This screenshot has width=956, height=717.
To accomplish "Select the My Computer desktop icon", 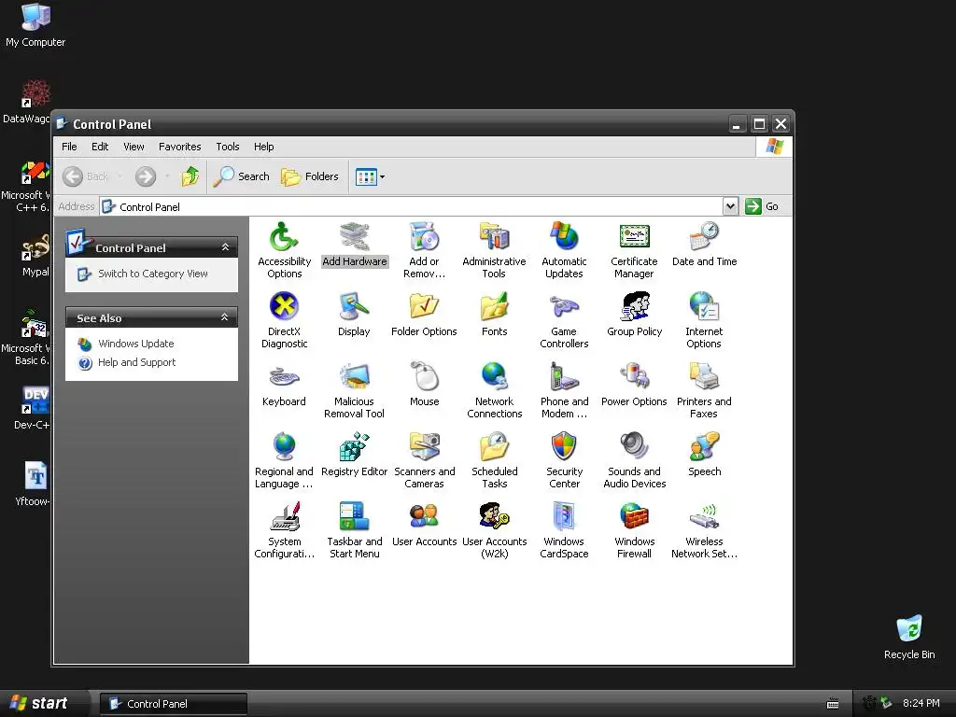I will coord(35,25).
